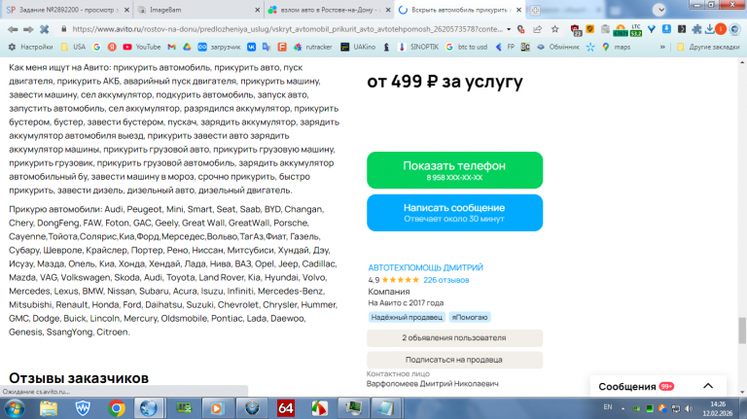Click the Надёжный продавец badge
This screenshot has height=419, width=747.
pos(407,317)
